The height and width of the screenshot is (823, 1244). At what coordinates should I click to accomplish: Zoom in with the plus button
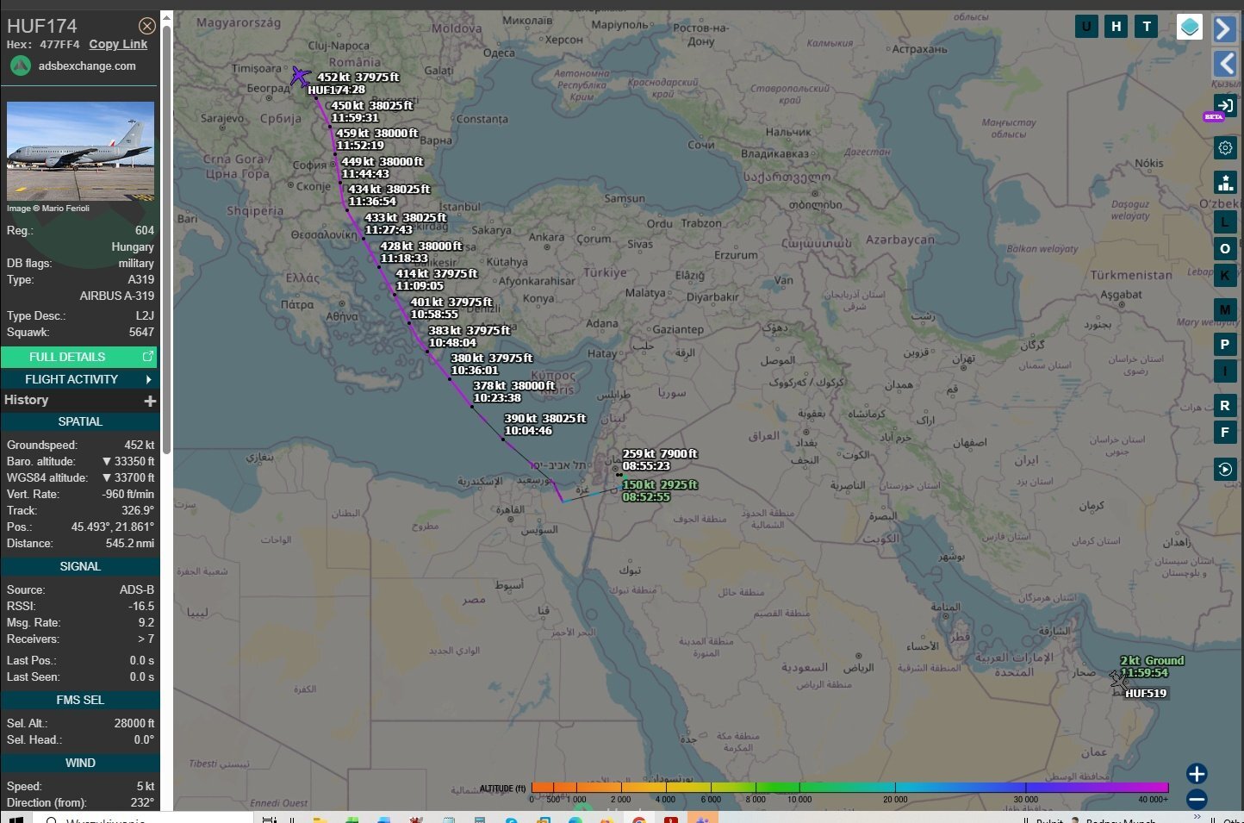tap(1197, 773)
